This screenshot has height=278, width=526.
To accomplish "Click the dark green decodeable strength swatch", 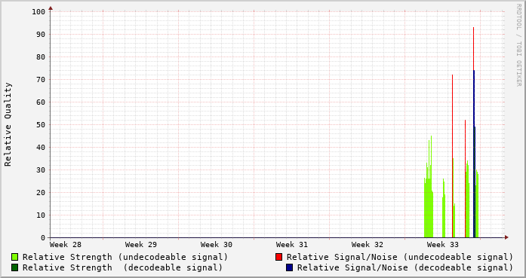I will pos(15,267).
